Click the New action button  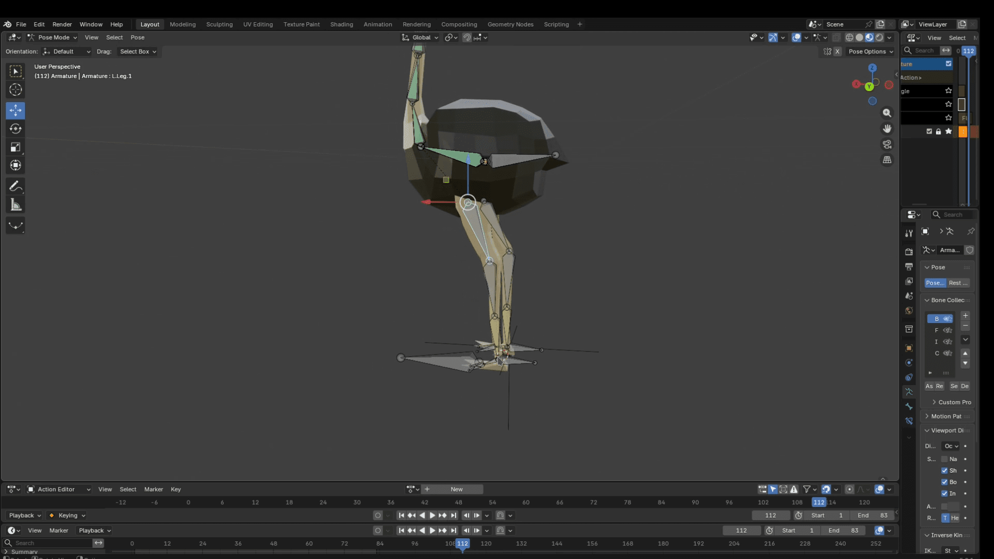pyautogui.click(x=456, y=489)
